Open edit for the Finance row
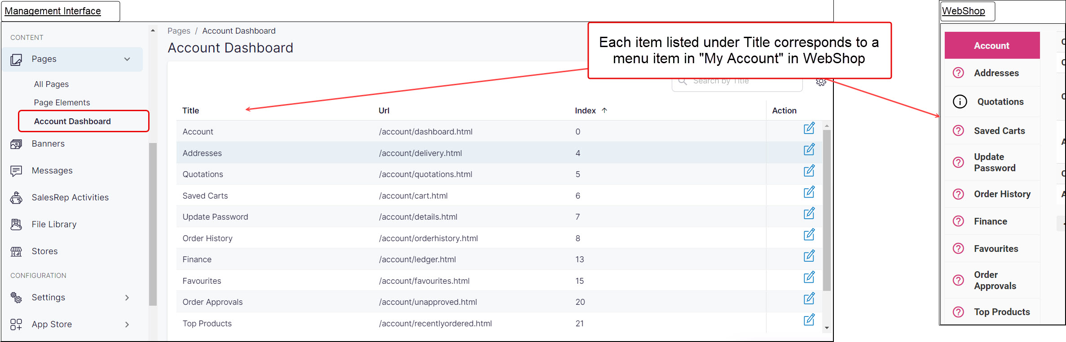The height and width of the screenshot is (342, 1066). pos(809,256)
